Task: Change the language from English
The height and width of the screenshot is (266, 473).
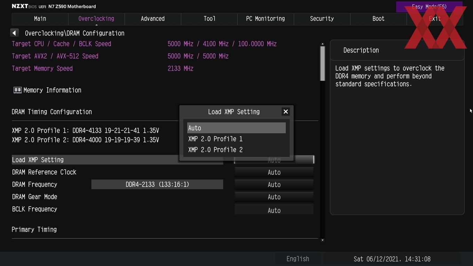Action: tap(298, 259)
